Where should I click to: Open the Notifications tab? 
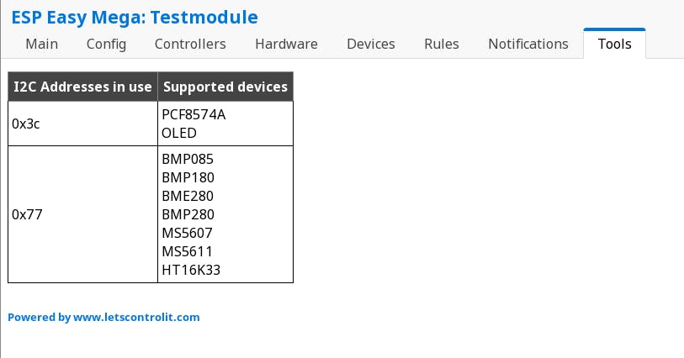pyautogui.click(x=528, y=44)
